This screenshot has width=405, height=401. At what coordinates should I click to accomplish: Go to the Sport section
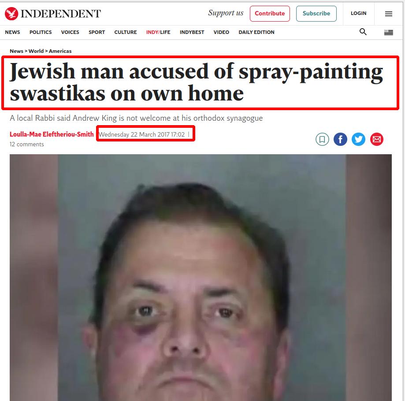pos(97,32)
